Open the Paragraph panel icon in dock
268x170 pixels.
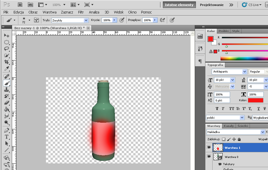tap(200, 61)
